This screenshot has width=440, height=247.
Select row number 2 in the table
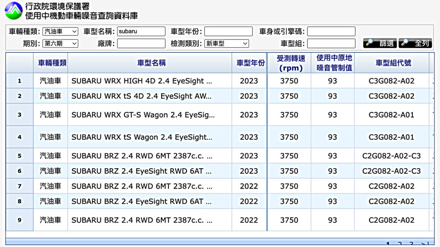(20, 96)
